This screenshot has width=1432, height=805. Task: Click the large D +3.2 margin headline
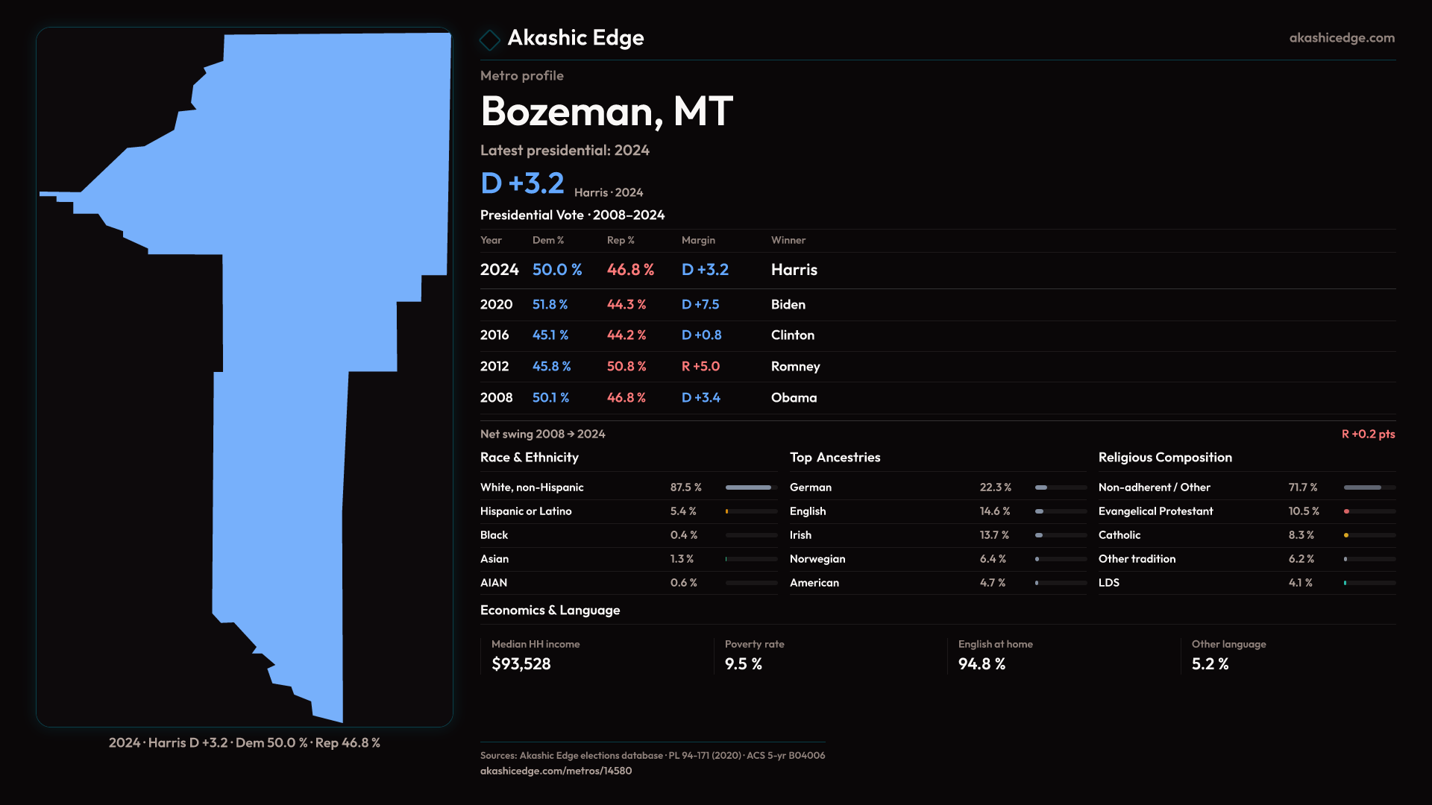pyautogui.click(x=522, y=183)
